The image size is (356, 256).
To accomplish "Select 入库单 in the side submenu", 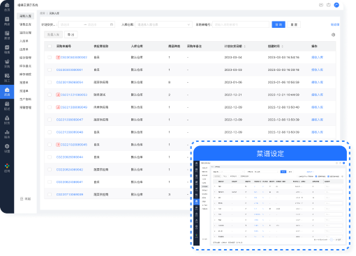I will click(x=24, y=41).
